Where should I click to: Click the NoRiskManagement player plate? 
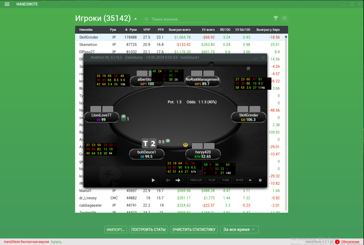pos(202,81)
